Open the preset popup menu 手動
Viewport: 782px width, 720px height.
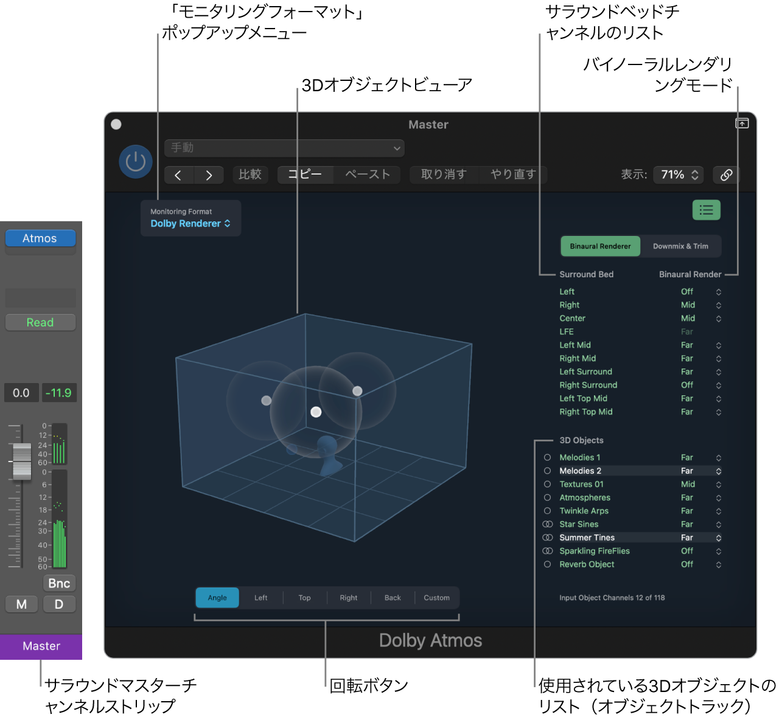[284, 148]
